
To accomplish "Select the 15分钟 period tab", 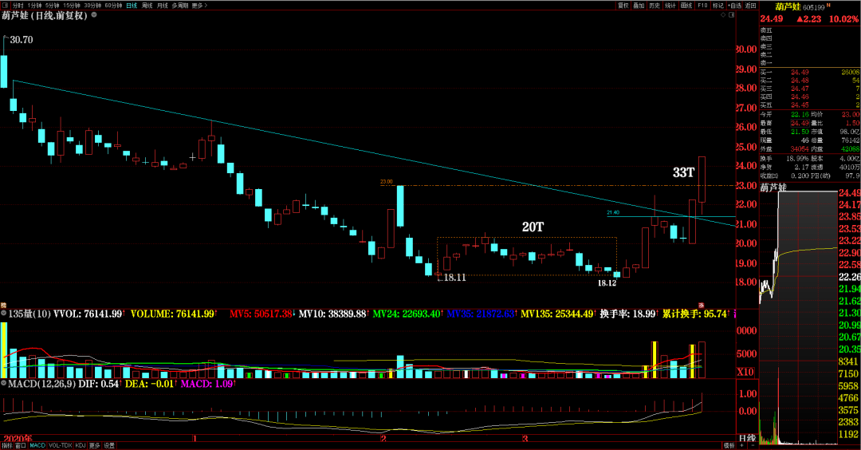I will (72, 5).
